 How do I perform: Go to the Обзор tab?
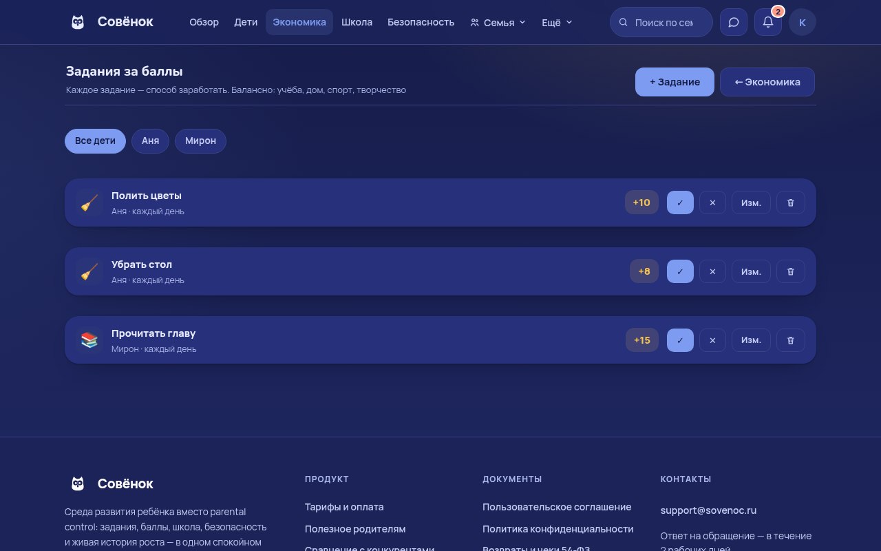pos(204,22)
